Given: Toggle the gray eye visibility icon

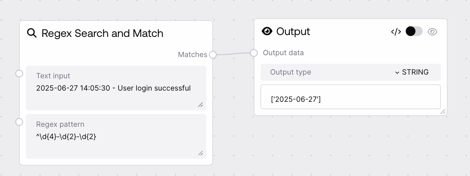Looking at the screenshot, I should click(432, 32).
